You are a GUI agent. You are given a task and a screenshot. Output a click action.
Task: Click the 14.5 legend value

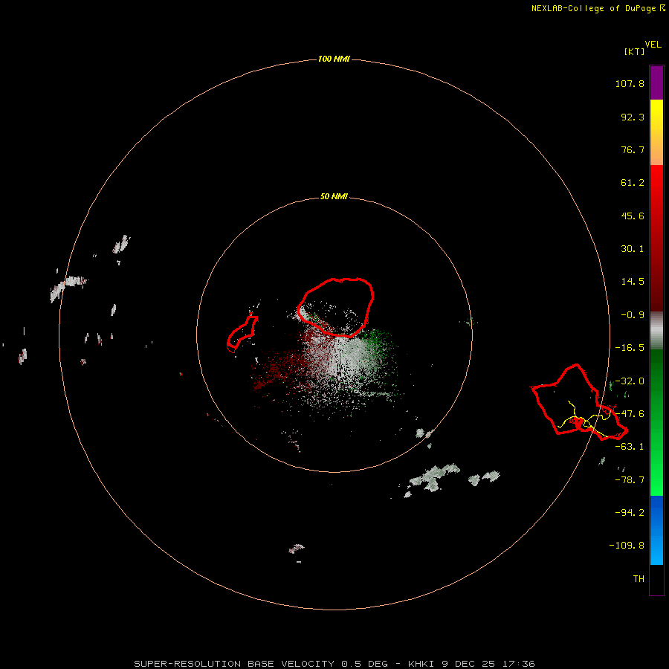tap(633, 282)
